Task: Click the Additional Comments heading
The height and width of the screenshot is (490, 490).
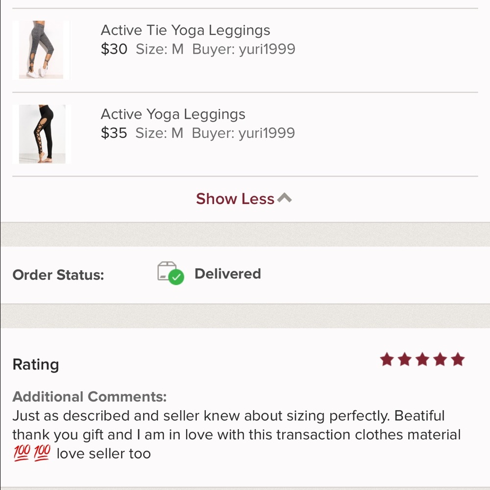Action: [90, 396]
